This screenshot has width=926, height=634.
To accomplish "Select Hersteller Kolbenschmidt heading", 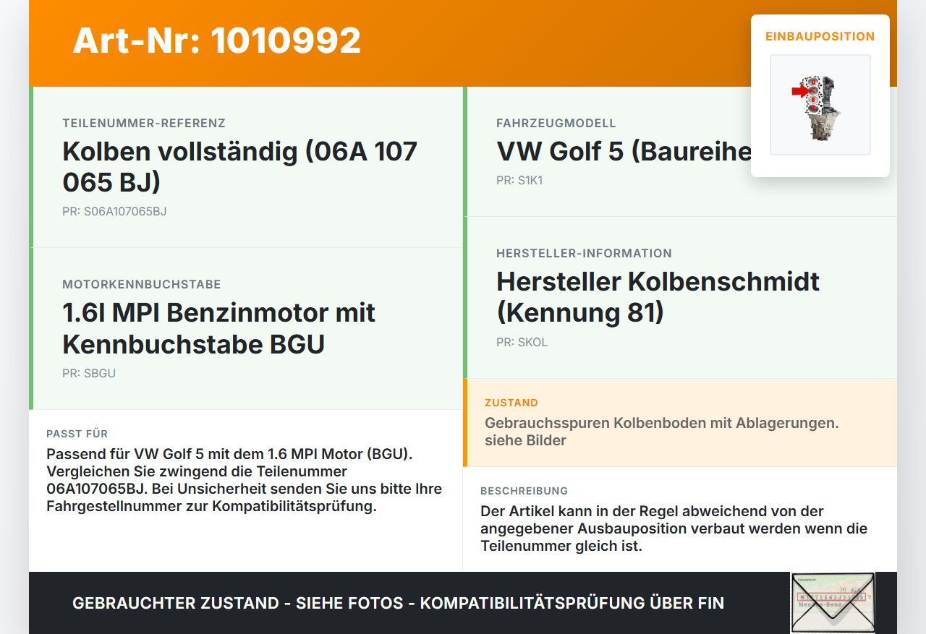I will click(658, 296).
